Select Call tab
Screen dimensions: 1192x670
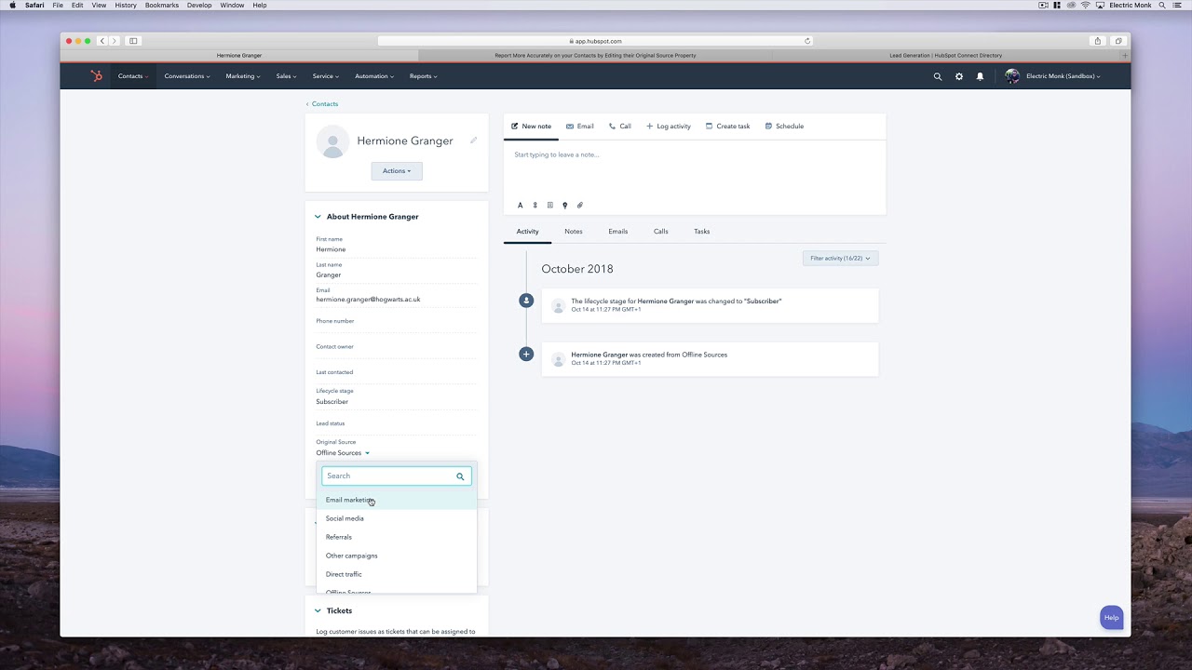(x=619, y=127)
